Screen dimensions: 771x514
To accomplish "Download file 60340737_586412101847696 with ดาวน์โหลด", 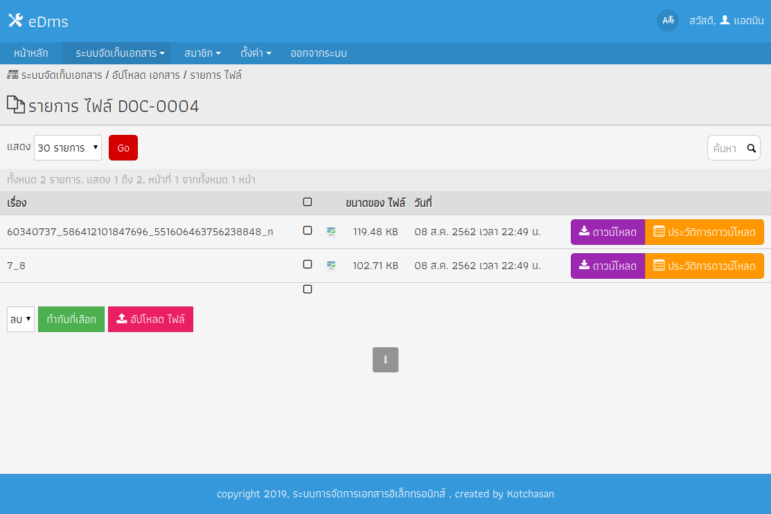I will (608, 232).
